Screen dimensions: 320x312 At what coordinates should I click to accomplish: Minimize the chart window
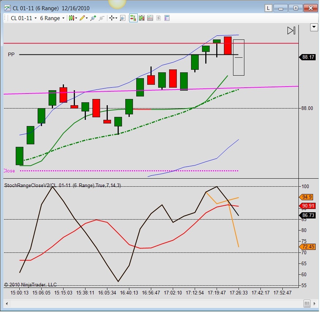pyautogui.click(x=281, y=8)
